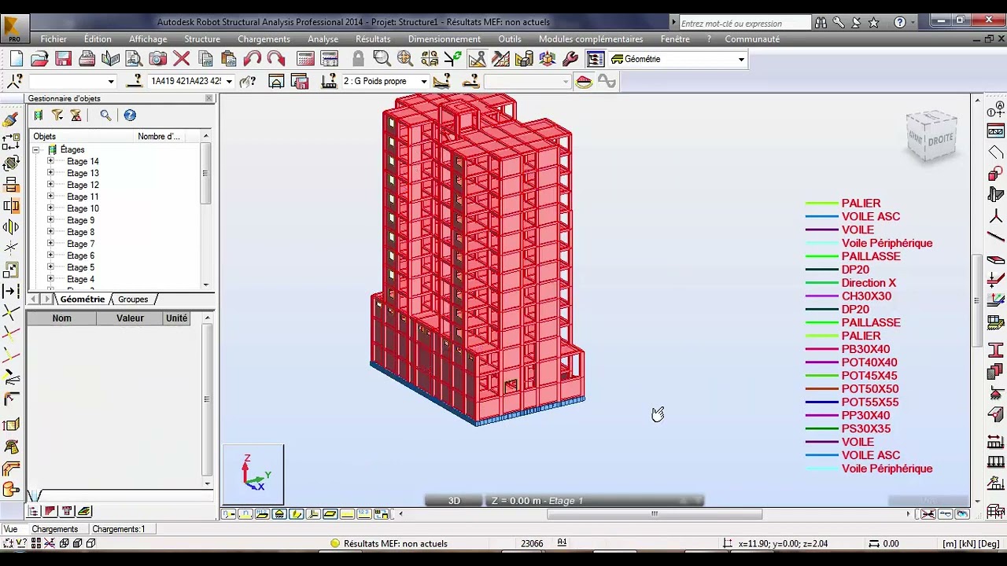Click the view cube DROITE face

(x=940, y=140)
